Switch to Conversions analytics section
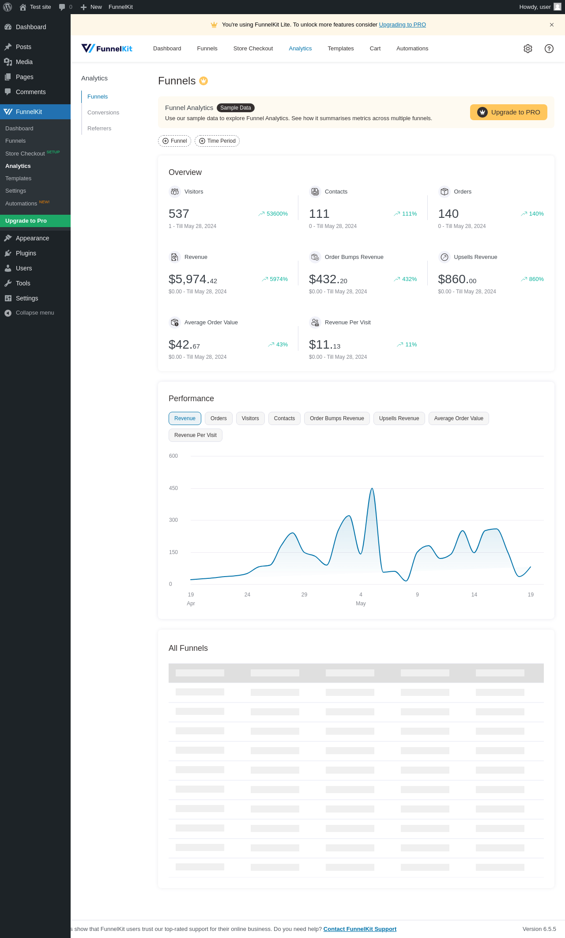Image resolution: width=565 pixels, height=938 pixels. pos(103,113)
